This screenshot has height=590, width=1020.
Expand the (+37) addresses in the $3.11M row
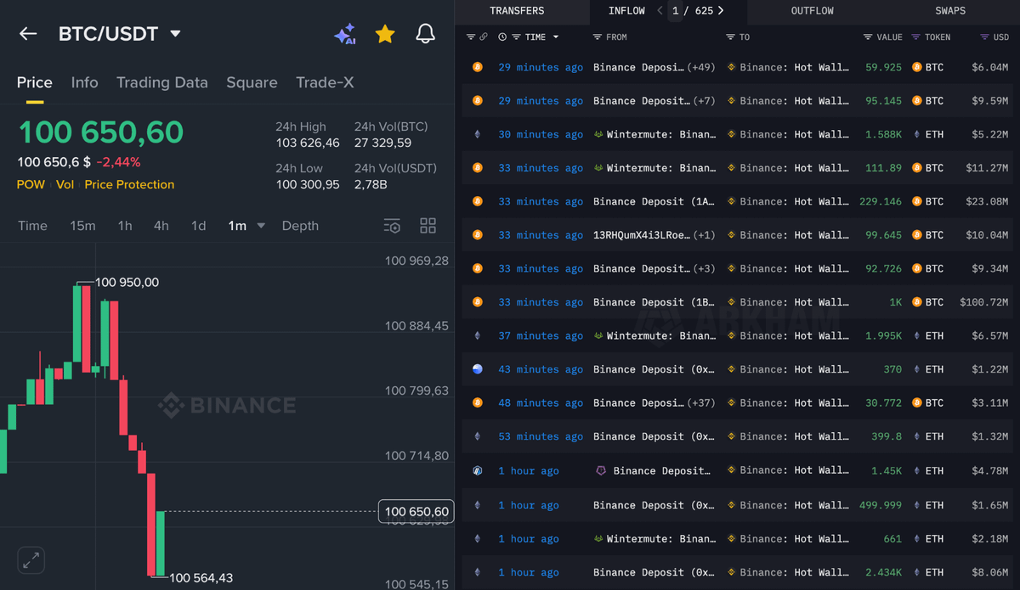pos(702,403)
